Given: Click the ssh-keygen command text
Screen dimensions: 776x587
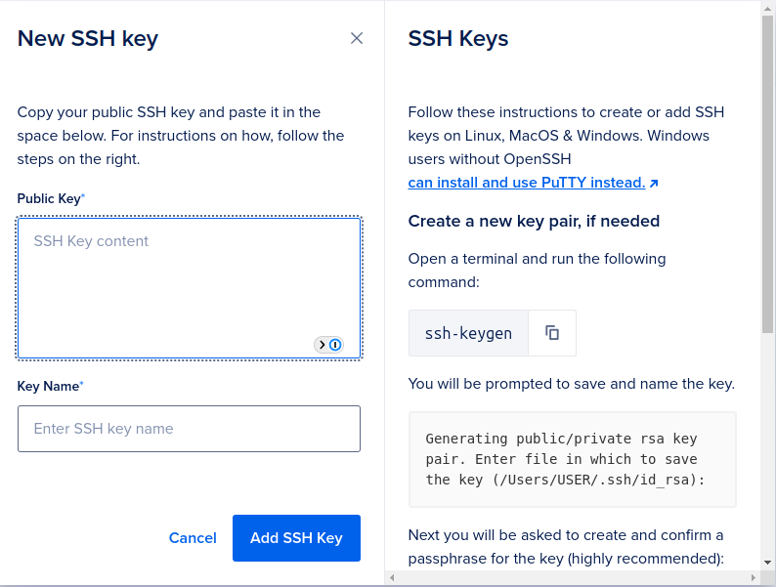Looking at the screenshot, I should [x=468, y=333].
